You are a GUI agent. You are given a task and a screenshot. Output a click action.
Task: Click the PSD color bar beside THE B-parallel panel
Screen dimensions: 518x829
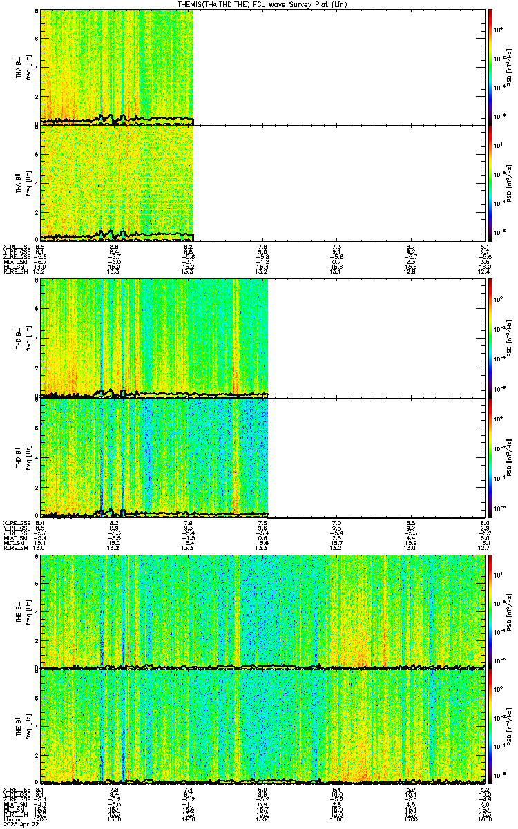490,726
